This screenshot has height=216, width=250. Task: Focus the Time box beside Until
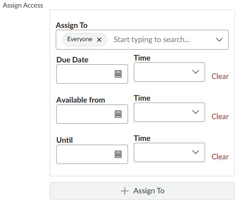point(169,152)
